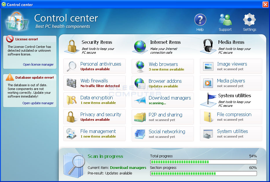Click the brick wall icon for Web firewalls

tap(71, 83)
